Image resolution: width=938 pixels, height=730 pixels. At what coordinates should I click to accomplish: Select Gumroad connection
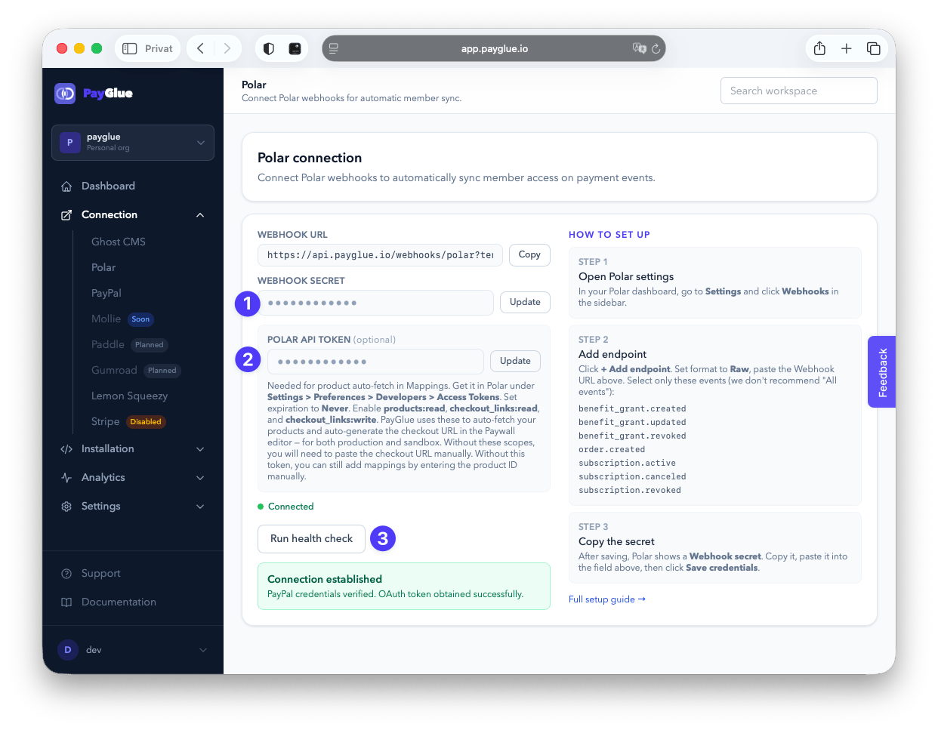114,370
